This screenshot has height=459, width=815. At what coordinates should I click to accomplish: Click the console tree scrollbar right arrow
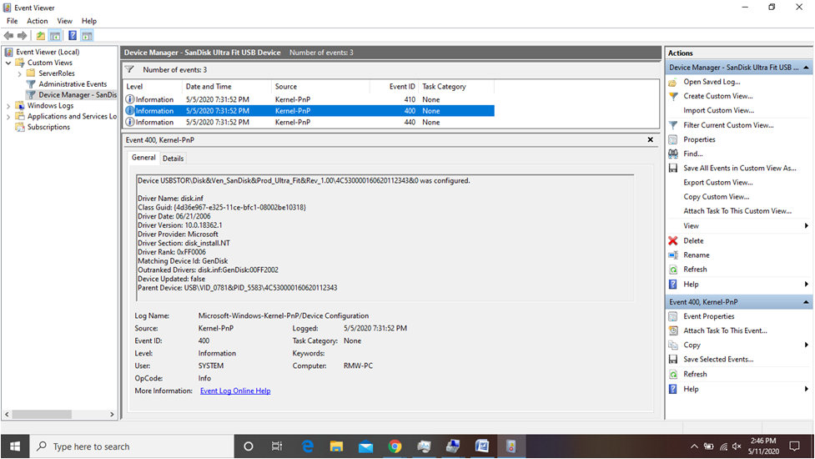tap(112, 414)
